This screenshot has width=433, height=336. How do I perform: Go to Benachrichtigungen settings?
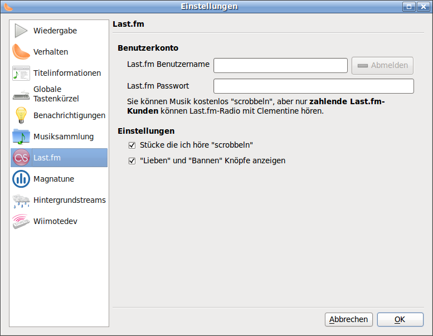pos(59,115)
